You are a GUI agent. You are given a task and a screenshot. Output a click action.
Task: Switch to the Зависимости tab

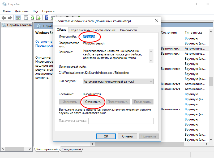tap(128, 30)
